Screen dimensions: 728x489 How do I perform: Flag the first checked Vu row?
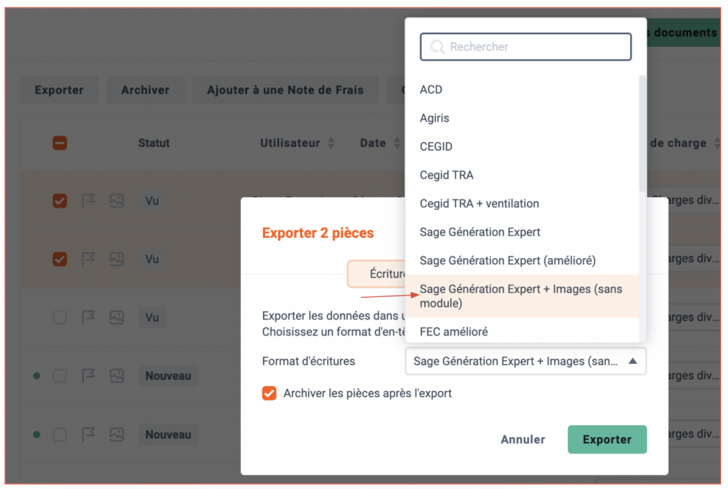pyautogui.click(x=88, y=200)
